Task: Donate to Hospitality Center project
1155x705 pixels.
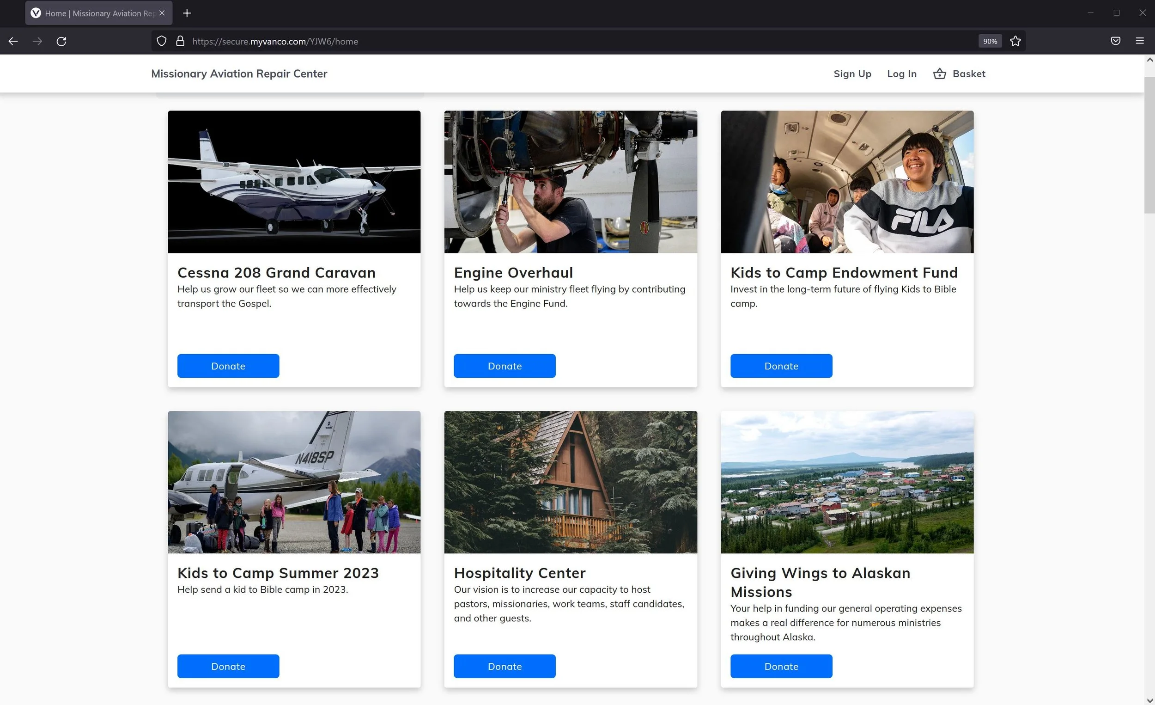Action: [x=505, y=666]
